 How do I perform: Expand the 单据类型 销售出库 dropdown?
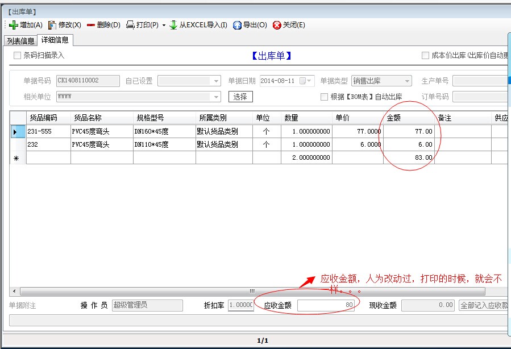click(x=407, y=81)
